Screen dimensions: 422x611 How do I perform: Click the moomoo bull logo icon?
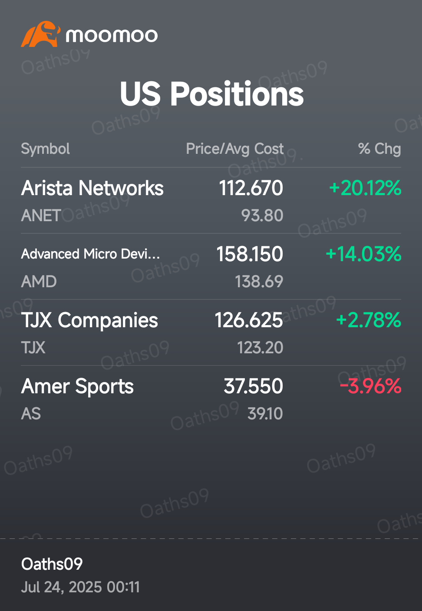click(x=40, y=34)
